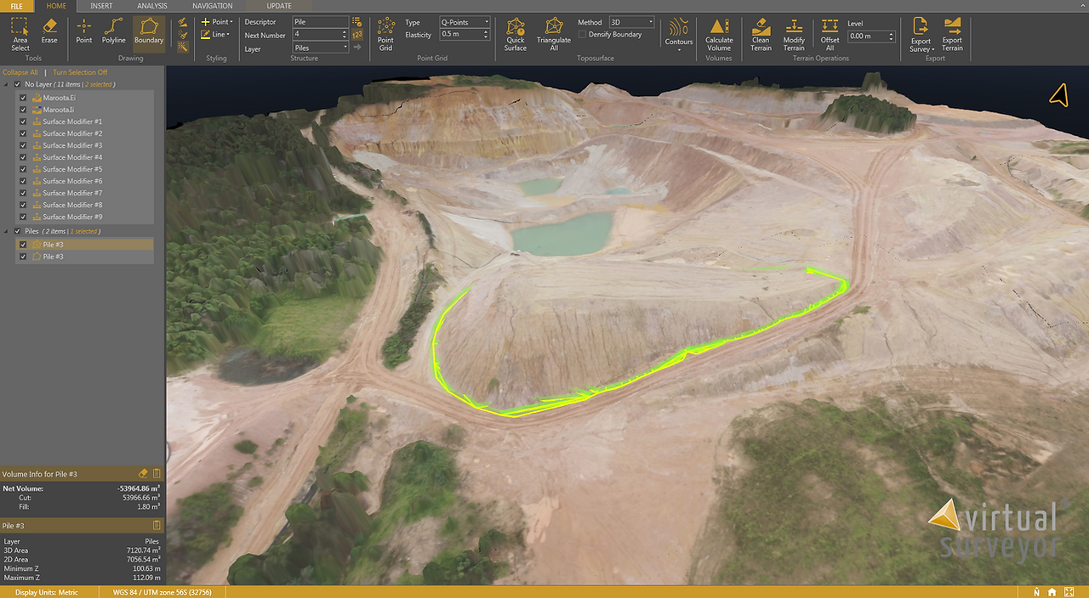
Task: Click the Export Terrain icon
Action: (952, 35)
